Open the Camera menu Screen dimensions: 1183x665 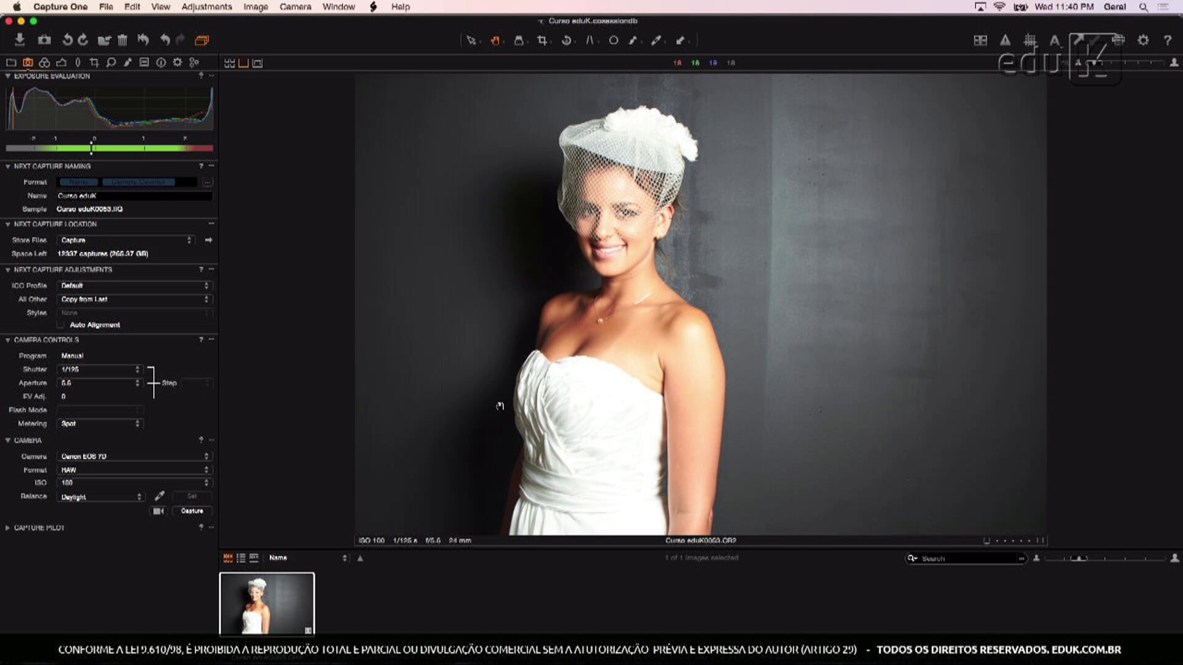point(295,7)
